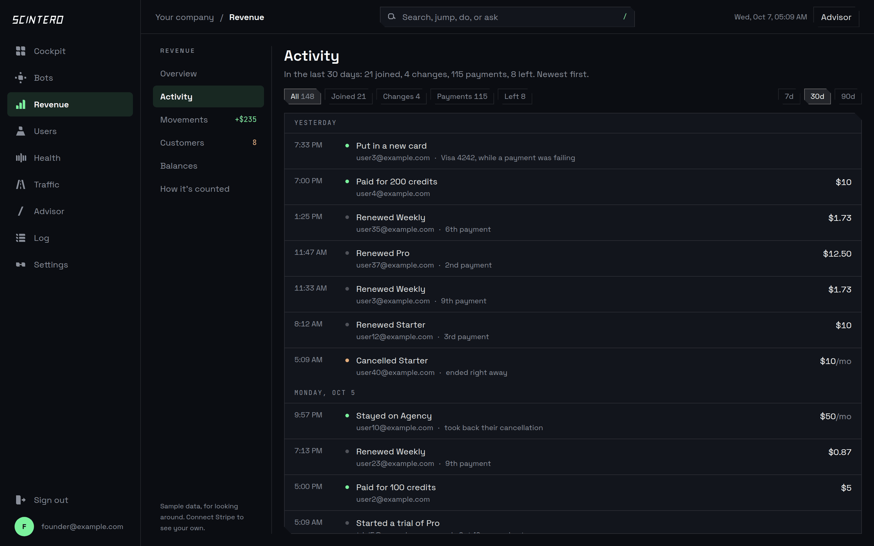The width and height of the screenshot is (874, 546).
Task: Click the $12.50 amount
Action: [837, 254]
